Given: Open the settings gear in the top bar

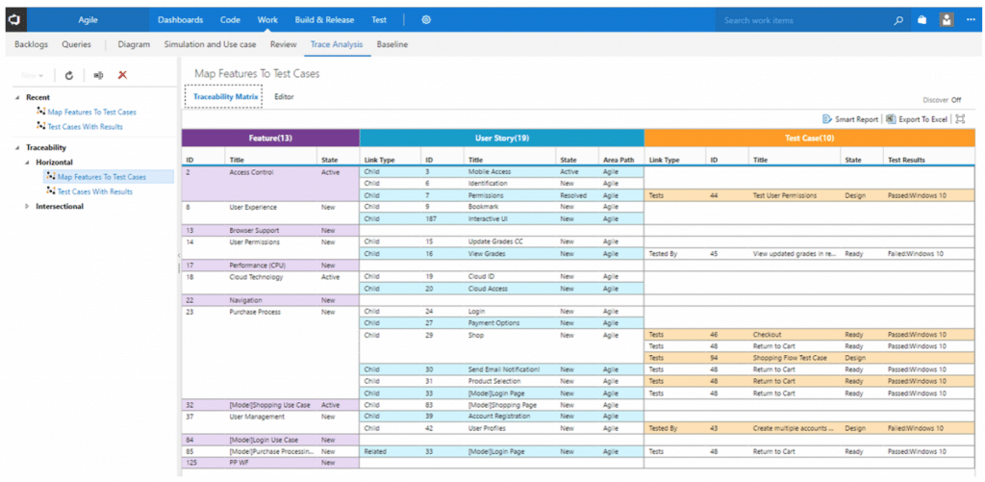Looking at the screenshot, I should coord(426,19).
